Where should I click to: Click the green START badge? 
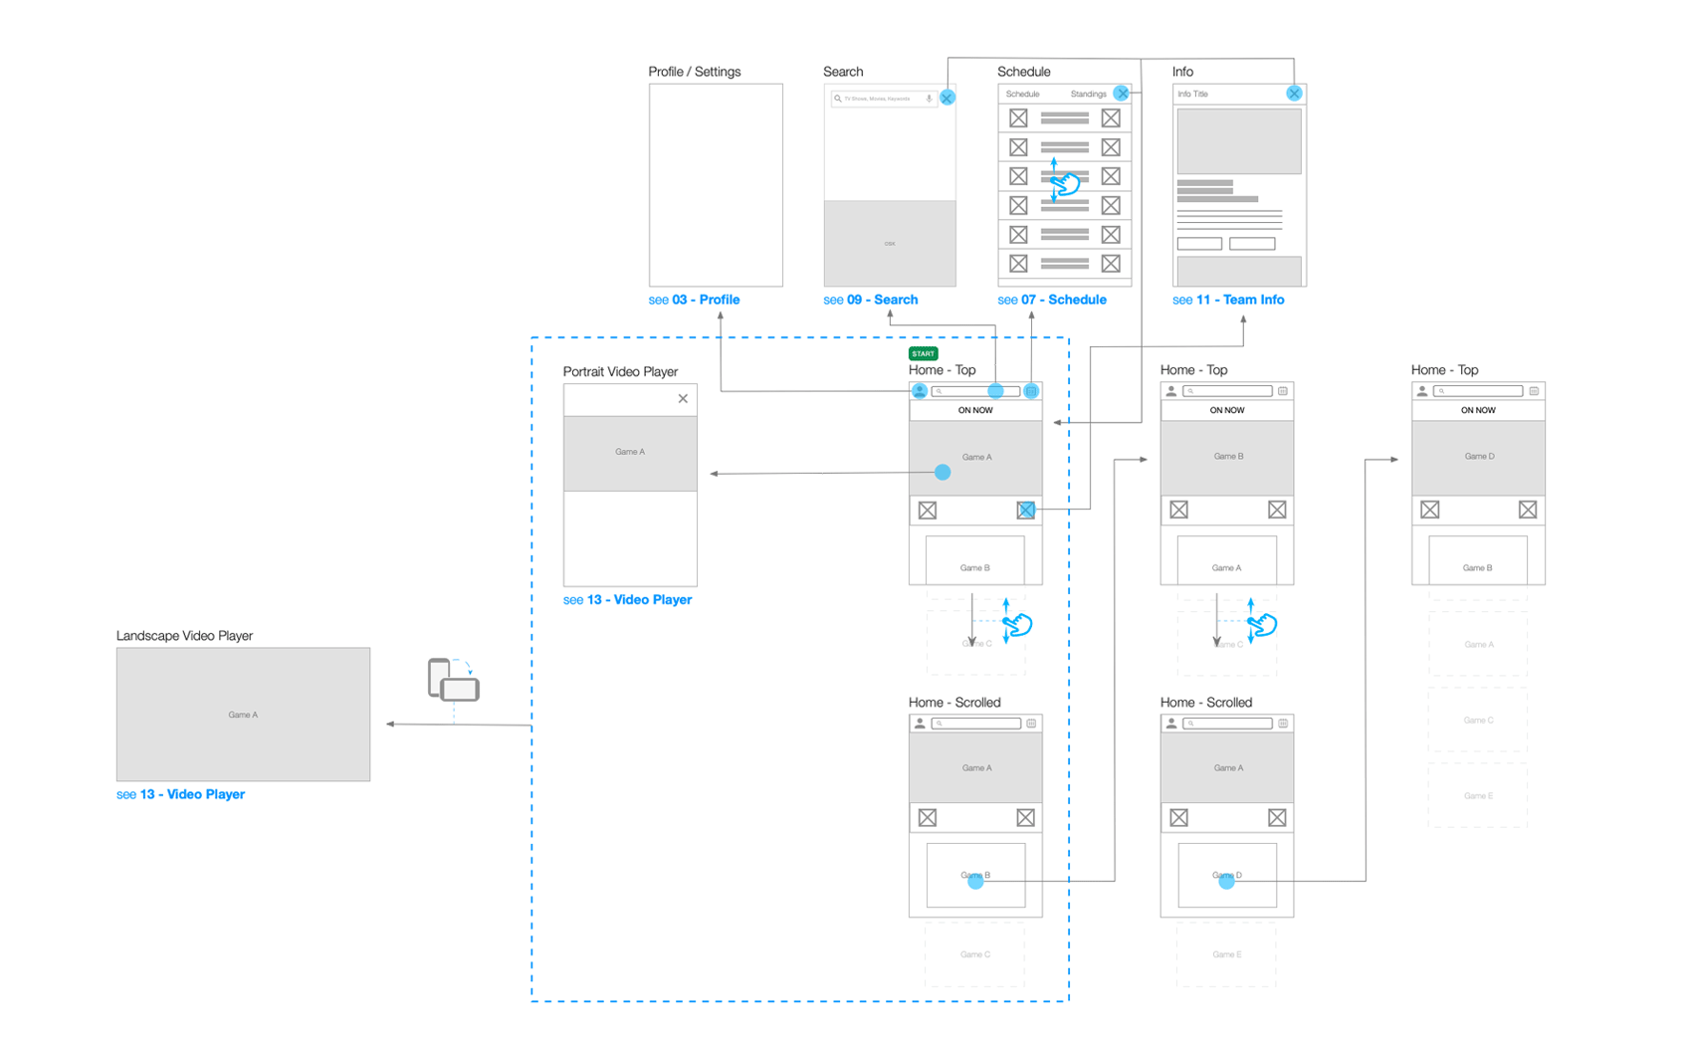(923, 353)
